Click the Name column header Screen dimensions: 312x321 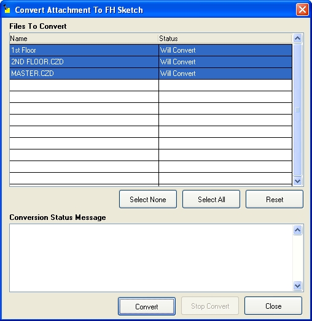pyautogui.click(x=84, y=39)
